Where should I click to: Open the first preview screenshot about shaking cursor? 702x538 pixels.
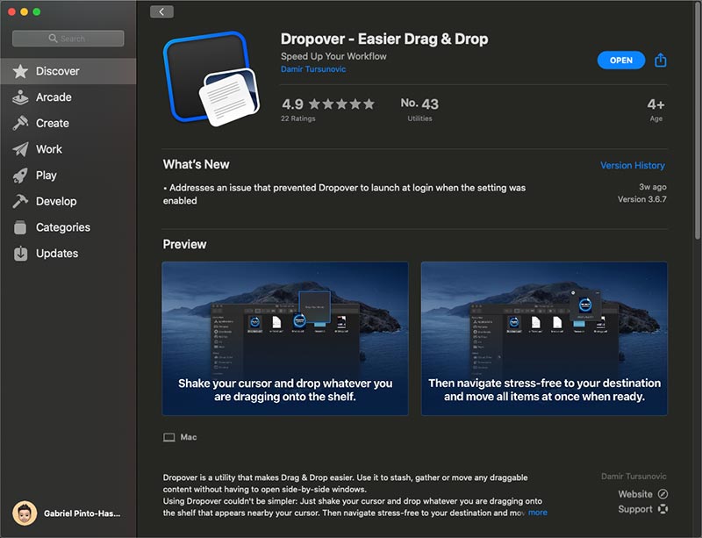[285, 338]
